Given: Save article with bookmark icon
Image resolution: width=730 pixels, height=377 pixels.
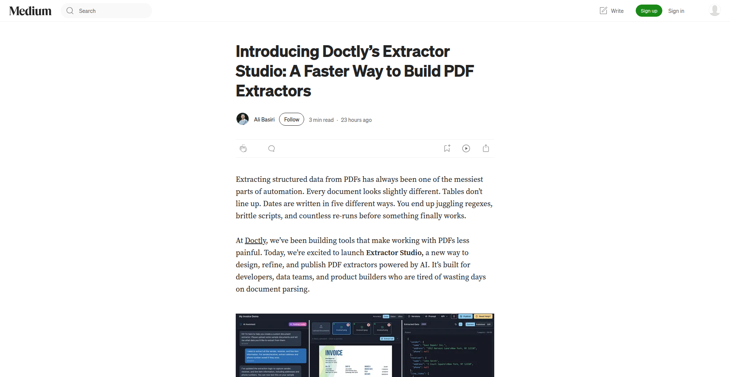Looking at the screenshot, I should point(447,148).
